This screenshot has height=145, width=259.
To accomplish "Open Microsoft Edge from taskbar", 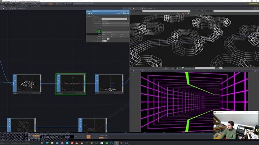I will tap(47, 143).
